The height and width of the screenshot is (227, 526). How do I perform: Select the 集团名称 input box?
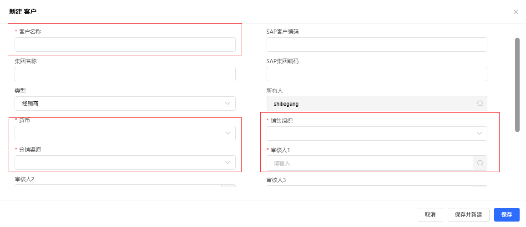[125, 74]
